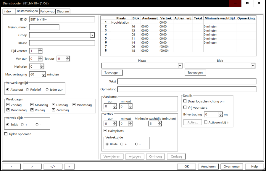Select the Relatief radio button
The width and height of the screenshot is (266, 171).
(28, 89)
